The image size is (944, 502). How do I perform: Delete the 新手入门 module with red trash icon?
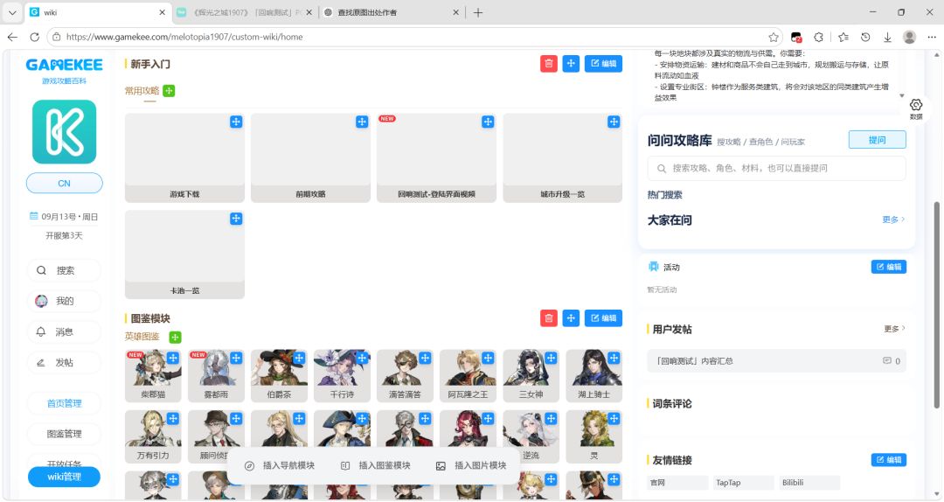point(548,64)
